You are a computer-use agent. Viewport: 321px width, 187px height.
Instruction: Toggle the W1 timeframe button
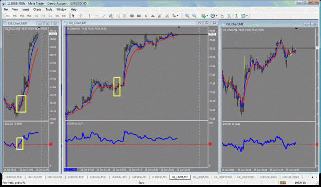[58, 16]
